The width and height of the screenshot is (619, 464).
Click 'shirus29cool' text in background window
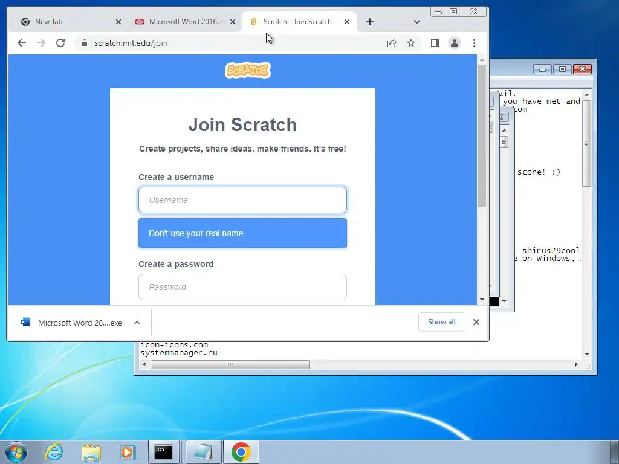click(551, 251)
